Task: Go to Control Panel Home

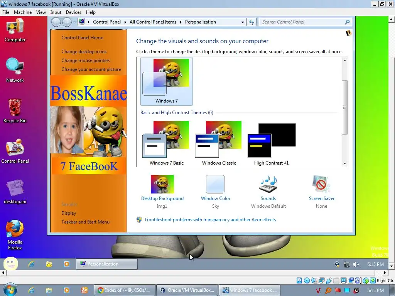Action: click(82, 38)
